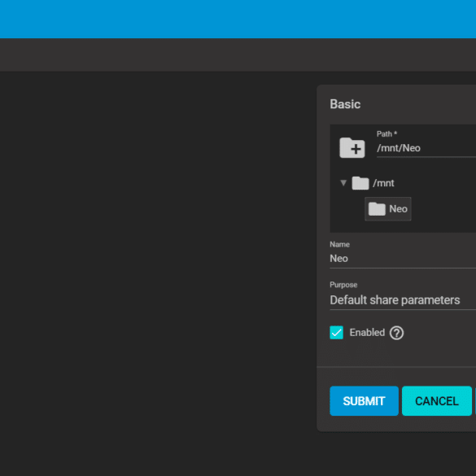This screenshot has height=476, width=476.
Task: Click the help icon next to Enabled
Action: [396, 333]
